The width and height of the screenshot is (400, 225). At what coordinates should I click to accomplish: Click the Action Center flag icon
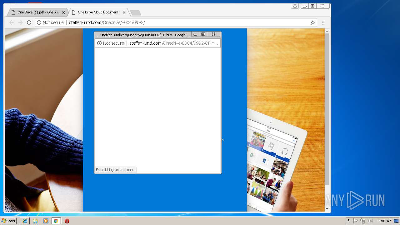click(355, 221)
